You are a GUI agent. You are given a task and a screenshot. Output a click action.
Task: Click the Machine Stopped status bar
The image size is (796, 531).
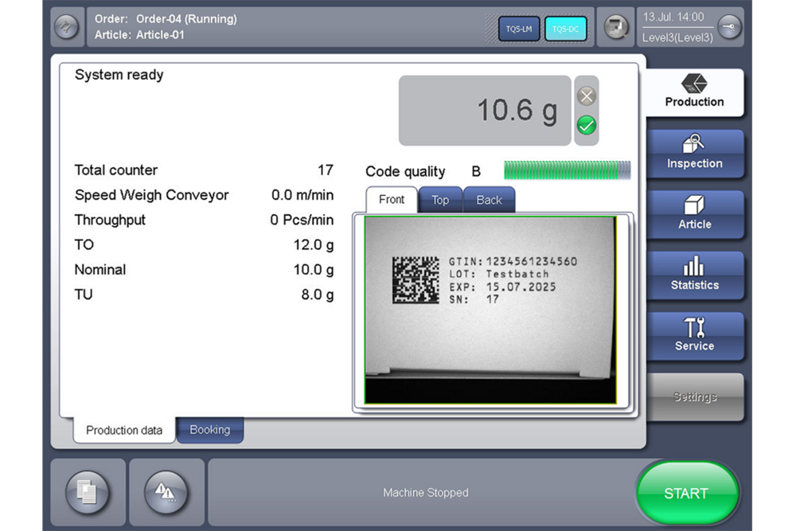(x=425, y=493)
